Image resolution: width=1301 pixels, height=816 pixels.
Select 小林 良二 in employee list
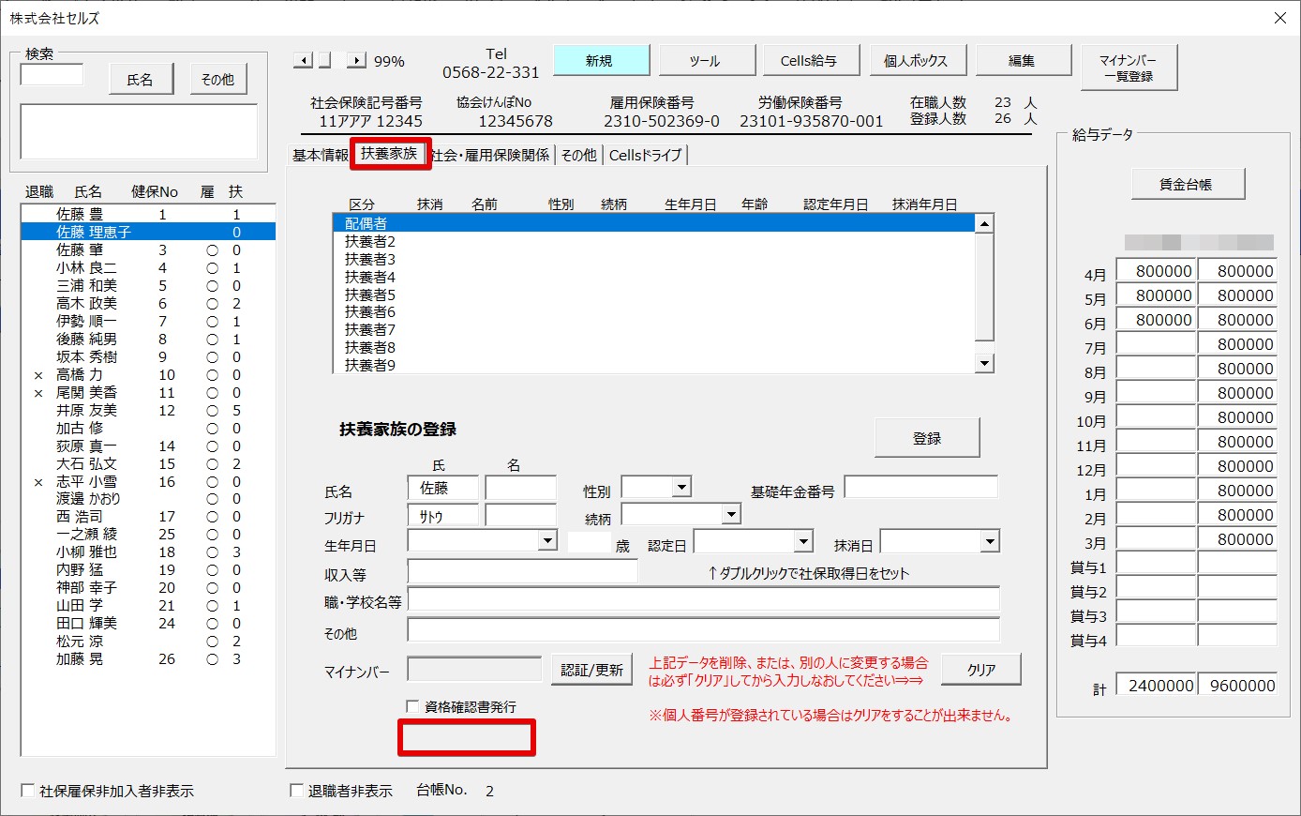pyautogui.click(x=148, y=267)
